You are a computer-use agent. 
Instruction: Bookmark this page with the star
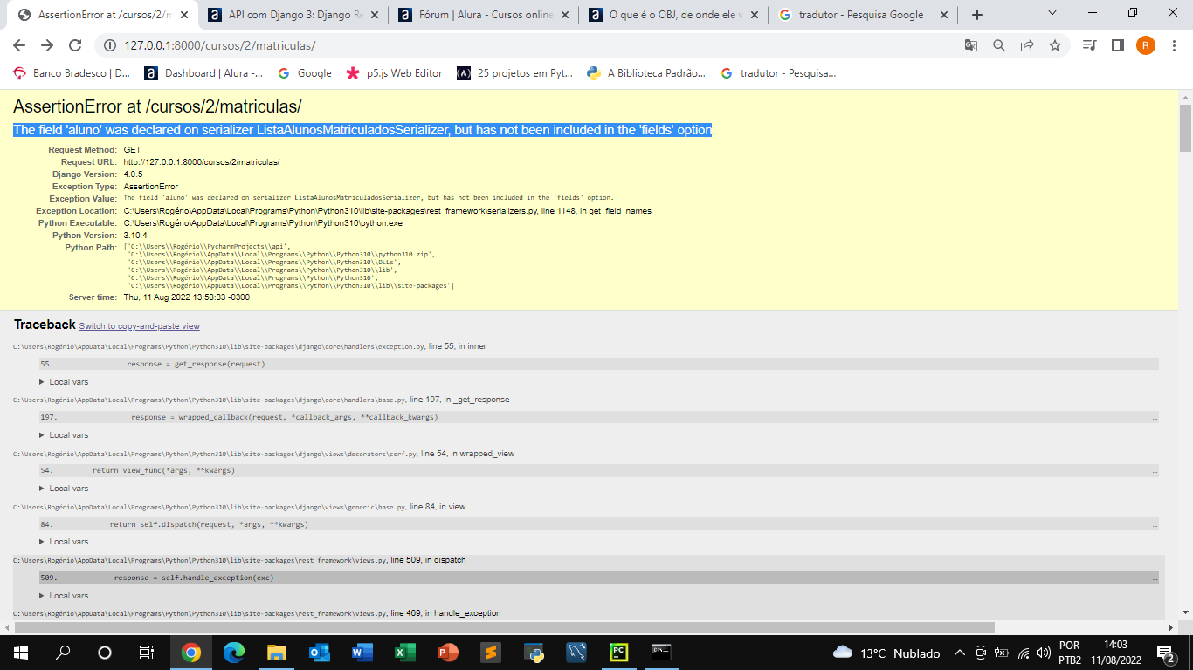coord(1055,45)
